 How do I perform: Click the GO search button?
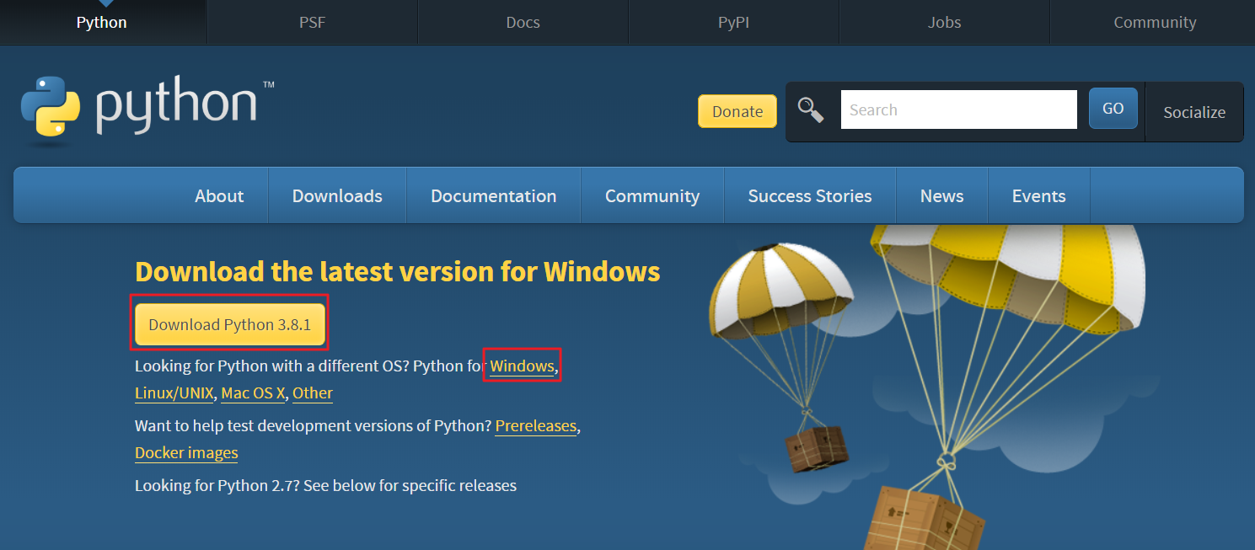pos(1113,109)
